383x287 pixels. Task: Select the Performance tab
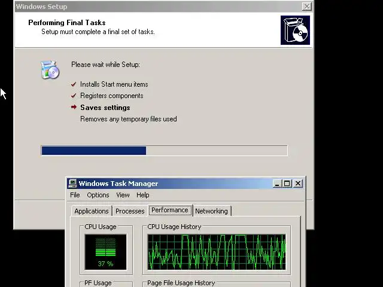[x=170, y=210]
